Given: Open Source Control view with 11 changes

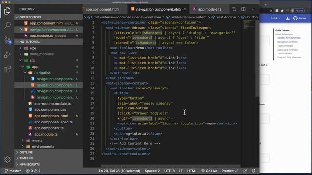Looking at the screenshot, I should 8,40.
